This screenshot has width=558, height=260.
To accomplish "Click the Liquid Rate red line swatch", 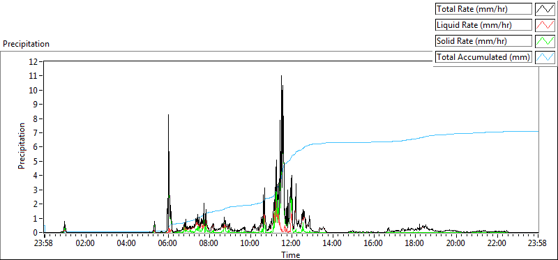I will pyautogui.click(x=545, y=25).
